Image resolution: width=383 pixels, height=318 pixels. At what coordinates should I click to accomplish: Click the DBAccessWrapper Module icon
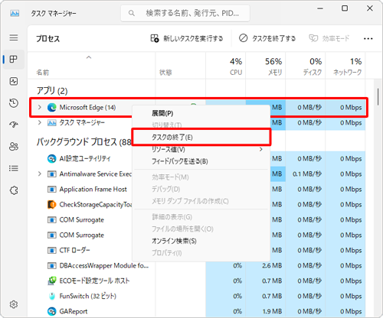click(52, 265)
